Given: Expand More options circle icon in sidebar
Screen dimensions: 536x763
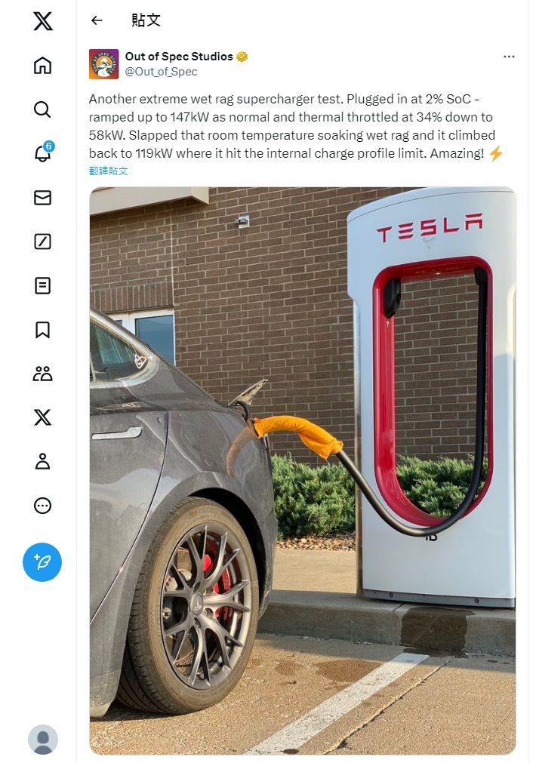Looking at the screenshot, I should pyautogui.click(x=42, y=506).
